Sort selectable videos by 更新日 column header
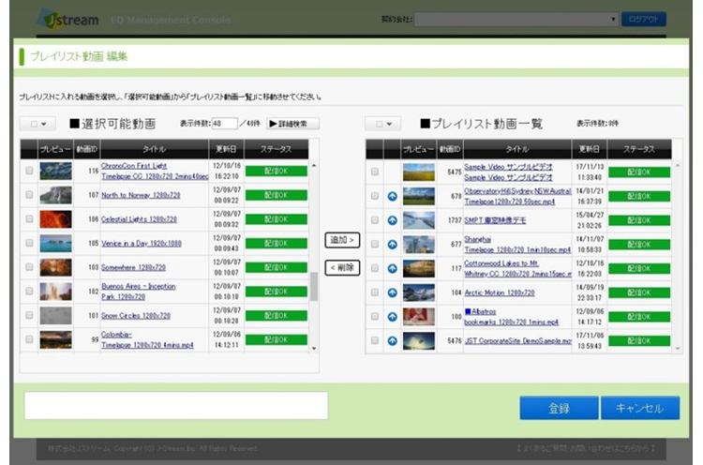This screenshot has height=465, width=703. click(x=227, y=149)
